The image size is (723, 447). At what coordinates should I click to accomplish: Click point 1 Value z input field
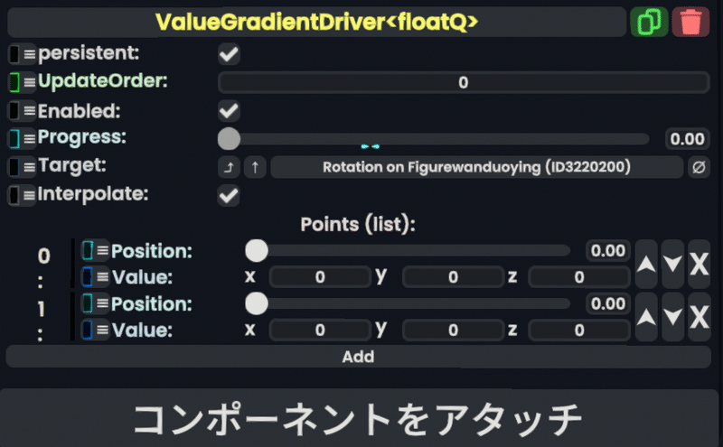click(579, 330)
